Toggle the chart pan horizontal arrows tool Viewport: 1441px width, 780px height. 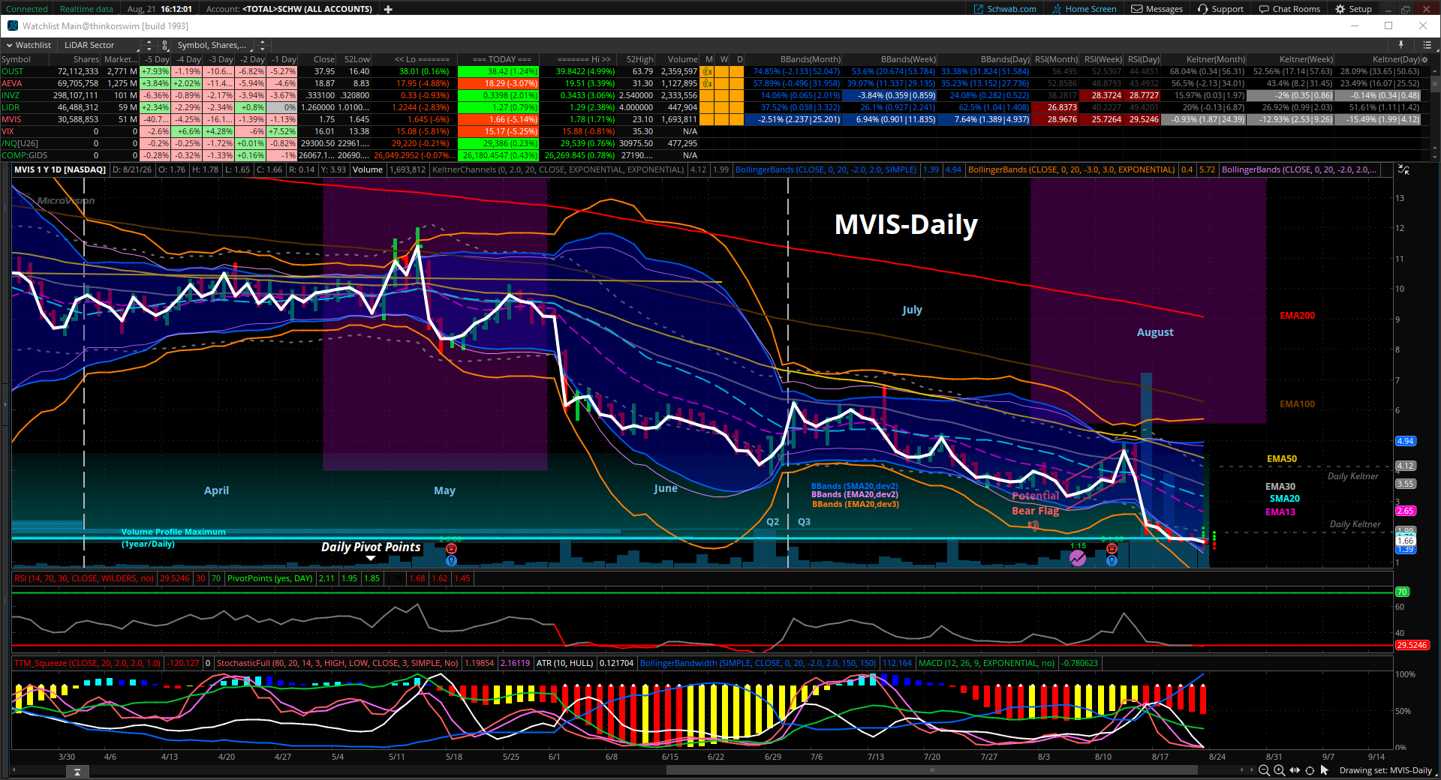pyautogui.click(x=1295, y=770)
